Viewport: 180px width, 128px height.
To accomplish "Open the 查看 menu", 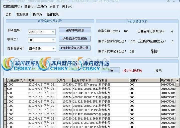I will [x=29, y=6].
